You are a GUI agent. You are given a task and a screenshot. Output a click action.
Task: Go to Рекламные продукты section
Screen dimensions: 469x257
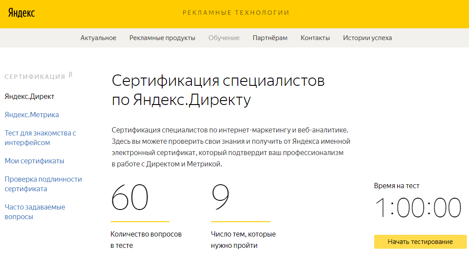[162, 38]
